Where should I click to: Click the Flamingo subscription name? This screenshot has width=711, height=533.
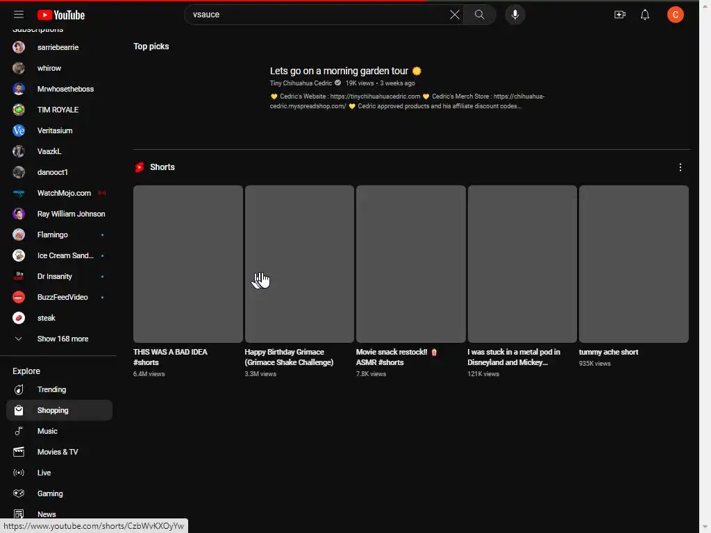(53, 235)
